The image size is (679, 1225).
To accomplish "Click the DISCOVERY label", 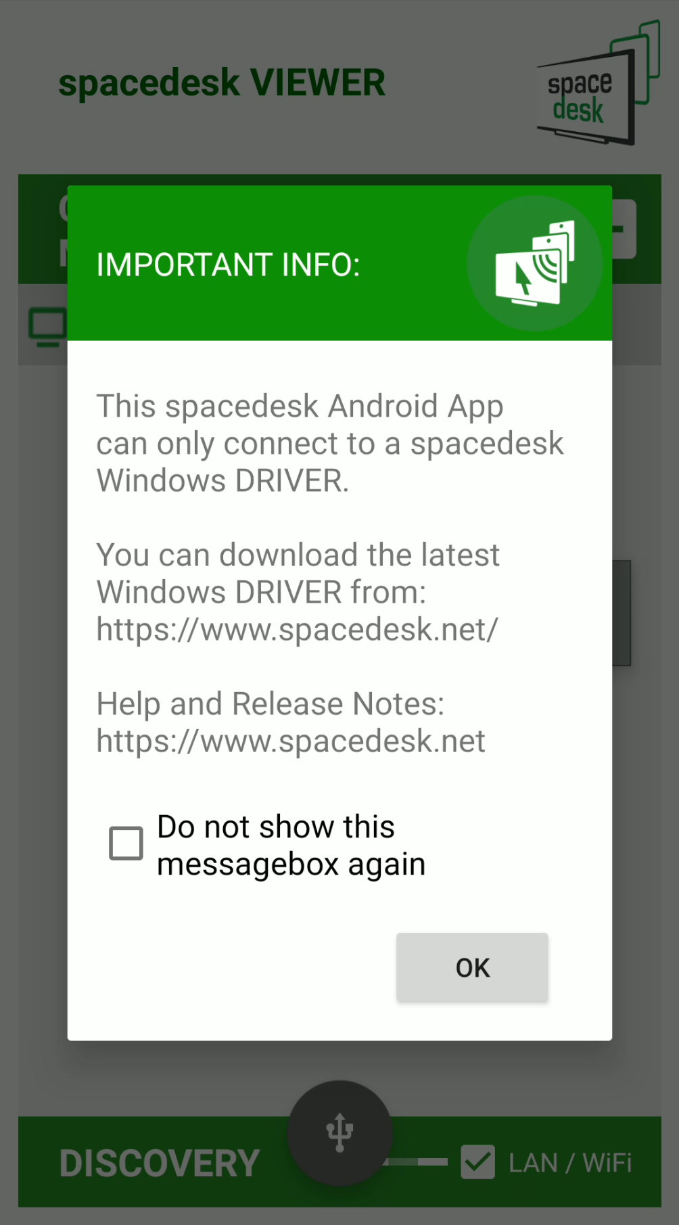I will (160, 1163).
